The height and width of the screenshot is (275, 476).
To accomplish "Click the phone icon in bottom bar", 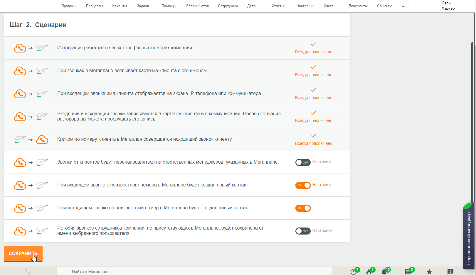I will point(28,271).
